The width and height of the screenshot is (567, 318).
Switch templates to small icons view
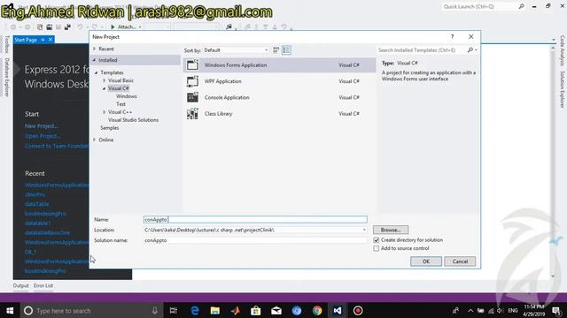pyautogui.click(x=276, y=50)
